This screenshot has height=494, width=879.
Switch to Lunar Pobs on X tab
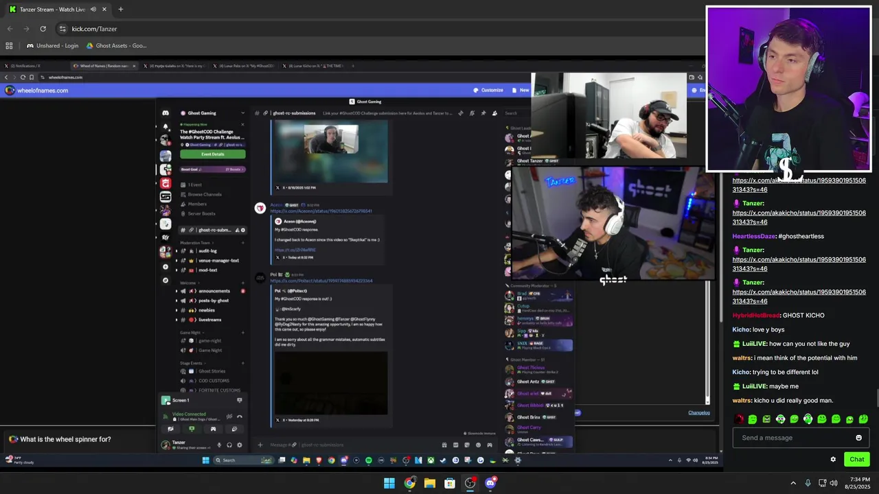tap(244, 66)
